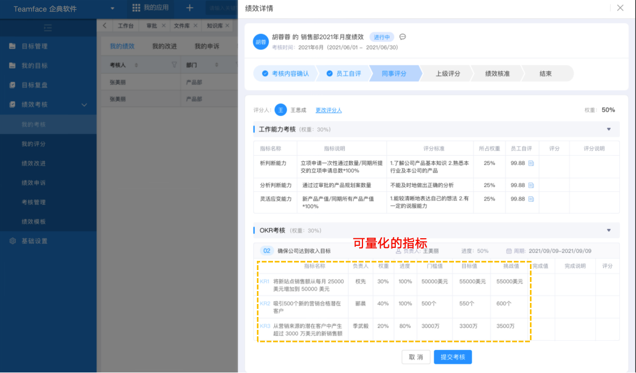Collapse the OKR考核 section
Viewport: 636px width, 373px height.
point(609,230)
